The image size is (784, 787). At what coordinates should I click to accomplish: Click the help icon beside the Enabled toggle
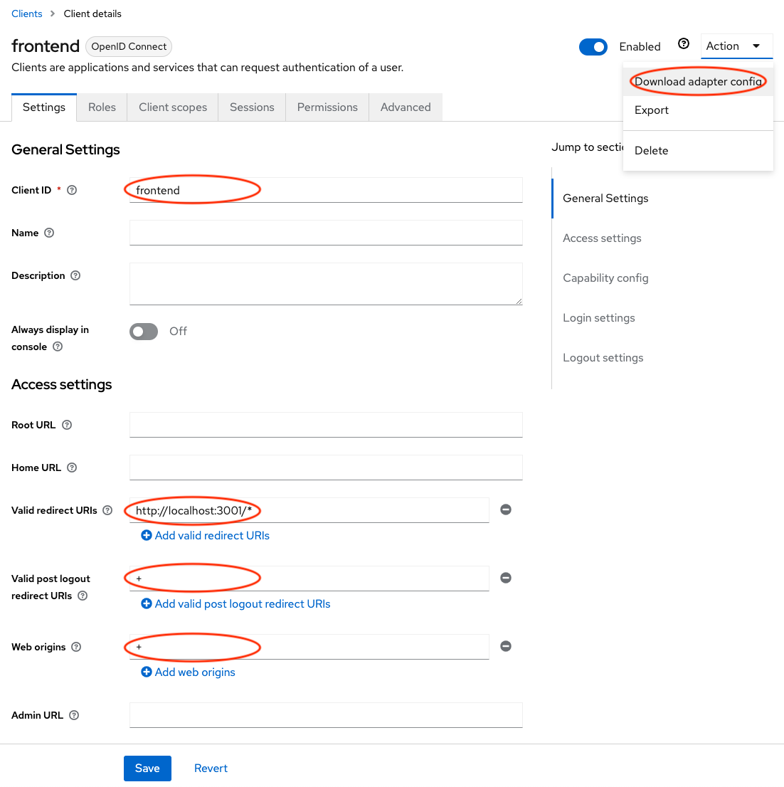684,43
